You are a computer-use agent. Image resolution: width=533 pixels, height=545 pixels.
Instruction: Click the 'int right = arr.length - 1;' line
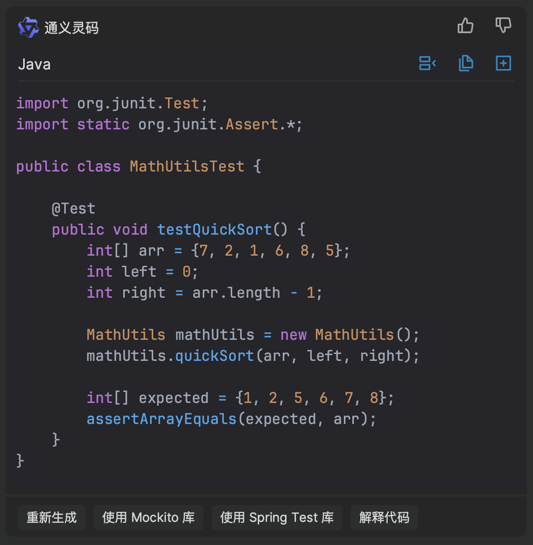click(x=204, y=292)
